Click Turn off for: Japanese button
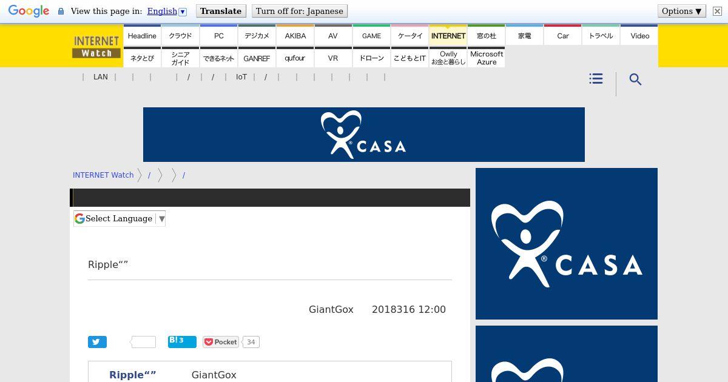728x382 pixels. coord(300,11)
